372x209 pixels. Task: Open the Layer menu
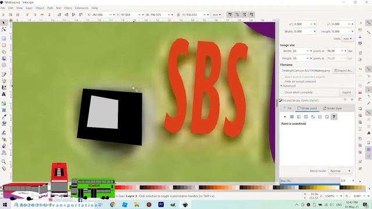(29, 8)
